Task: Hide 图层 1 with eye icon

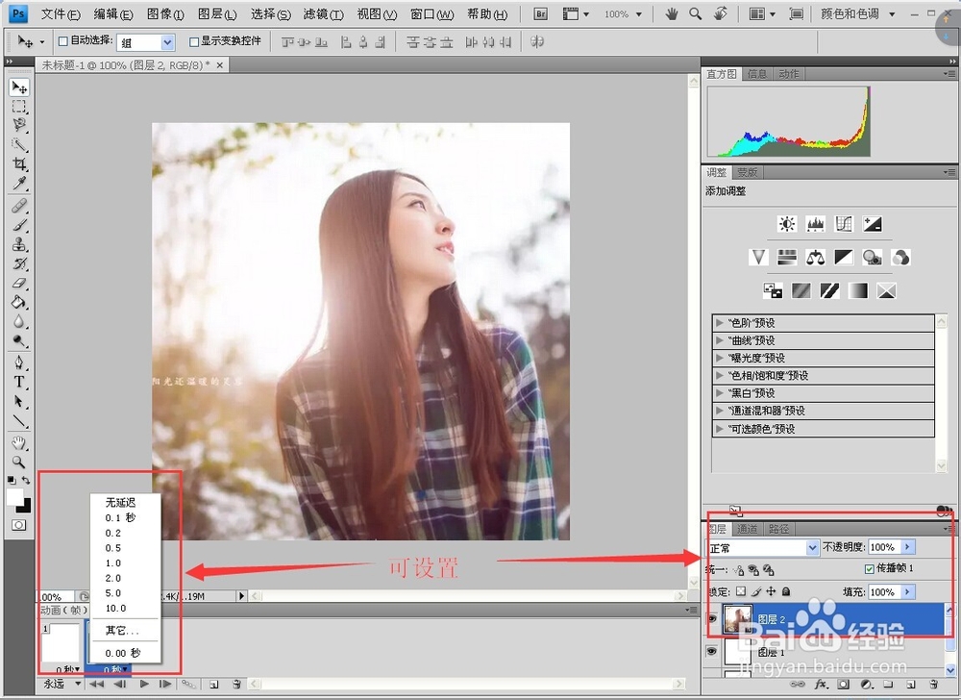Action: point(711,651)
